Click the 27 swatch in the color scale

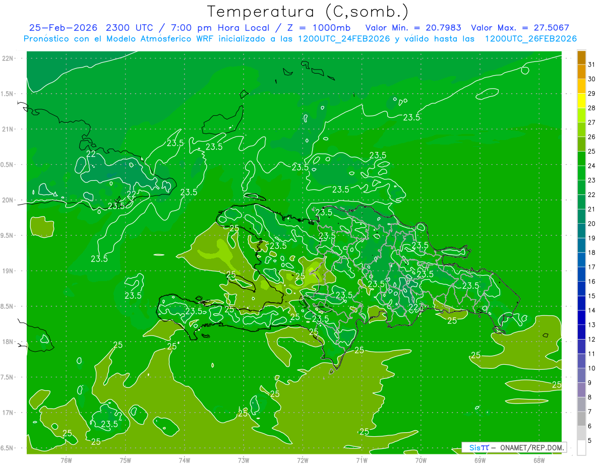click(581, 115)
